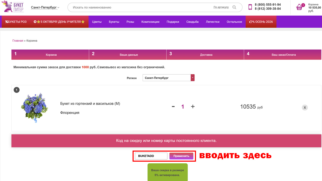Viewport: 322px width, 181px height.
Task: Click the quantity value 1
Action: point(183,107)
